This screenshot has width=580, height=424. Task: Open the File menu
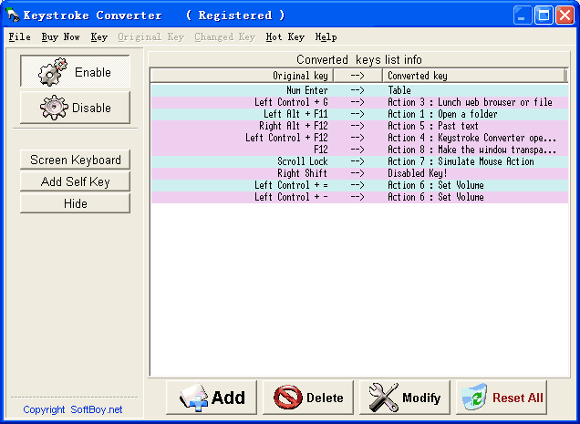(19, 37)
